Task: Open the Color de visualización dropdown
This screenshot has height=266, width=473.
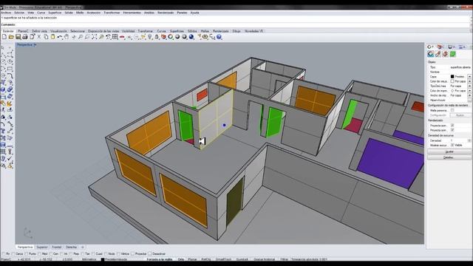Action: tap(470, 81)
